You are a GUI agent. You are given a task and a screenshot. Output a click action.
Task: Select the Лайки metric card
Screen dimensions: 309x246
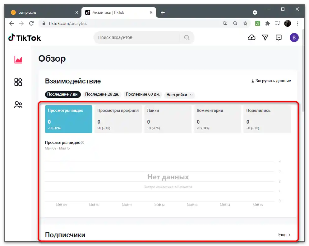[168, 119]
